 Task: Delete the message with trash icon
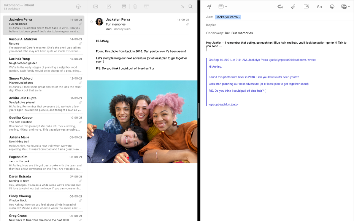(x=135, y=6)
